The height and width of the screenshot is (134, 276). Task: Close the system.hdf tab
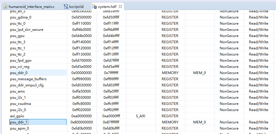(120, 6)
